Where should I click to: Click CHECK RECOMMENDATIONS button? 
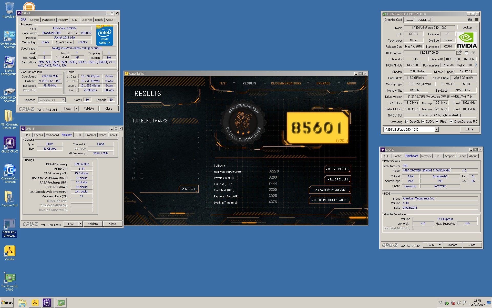[330, 200]
